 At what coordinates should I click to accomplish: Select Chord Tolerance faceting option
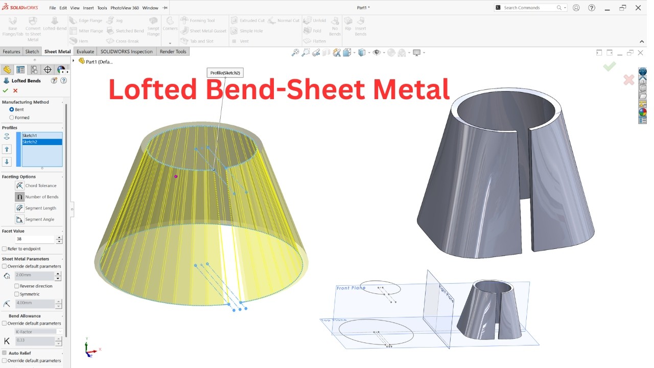pyautogui.click(x=19, y=186)
